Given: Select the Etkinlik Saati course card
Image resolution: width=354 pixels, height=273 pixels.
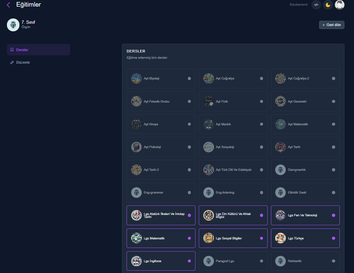Looking at the screenshot, I should (305, 193).
